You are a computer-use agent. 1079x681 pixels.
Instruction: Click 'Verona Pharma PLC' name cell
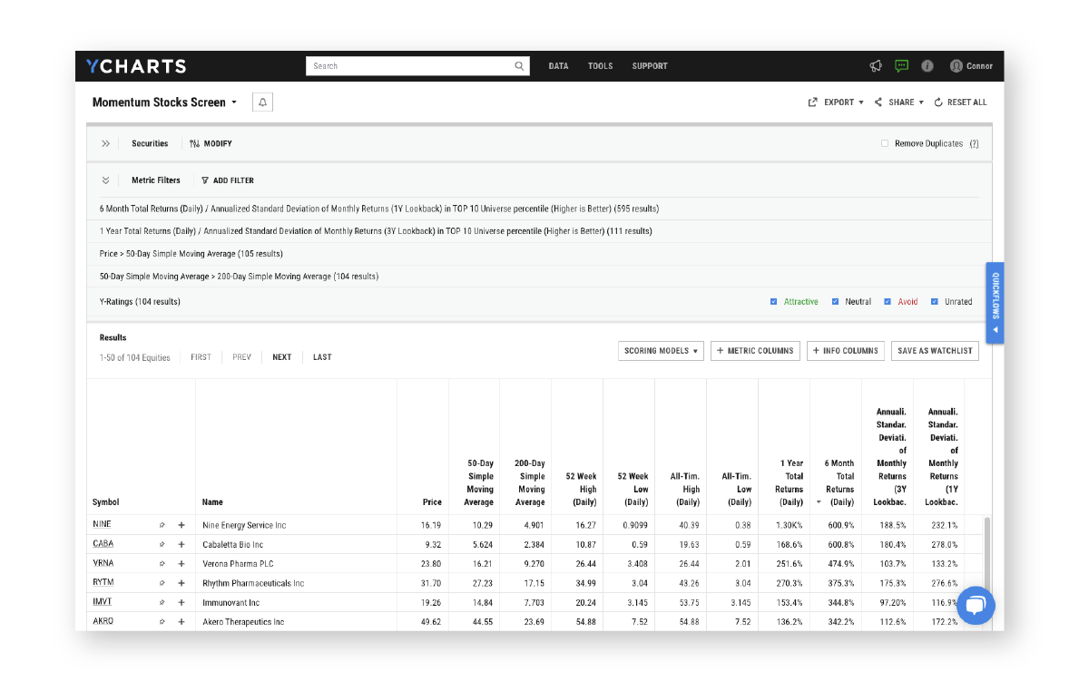[238, 563]
